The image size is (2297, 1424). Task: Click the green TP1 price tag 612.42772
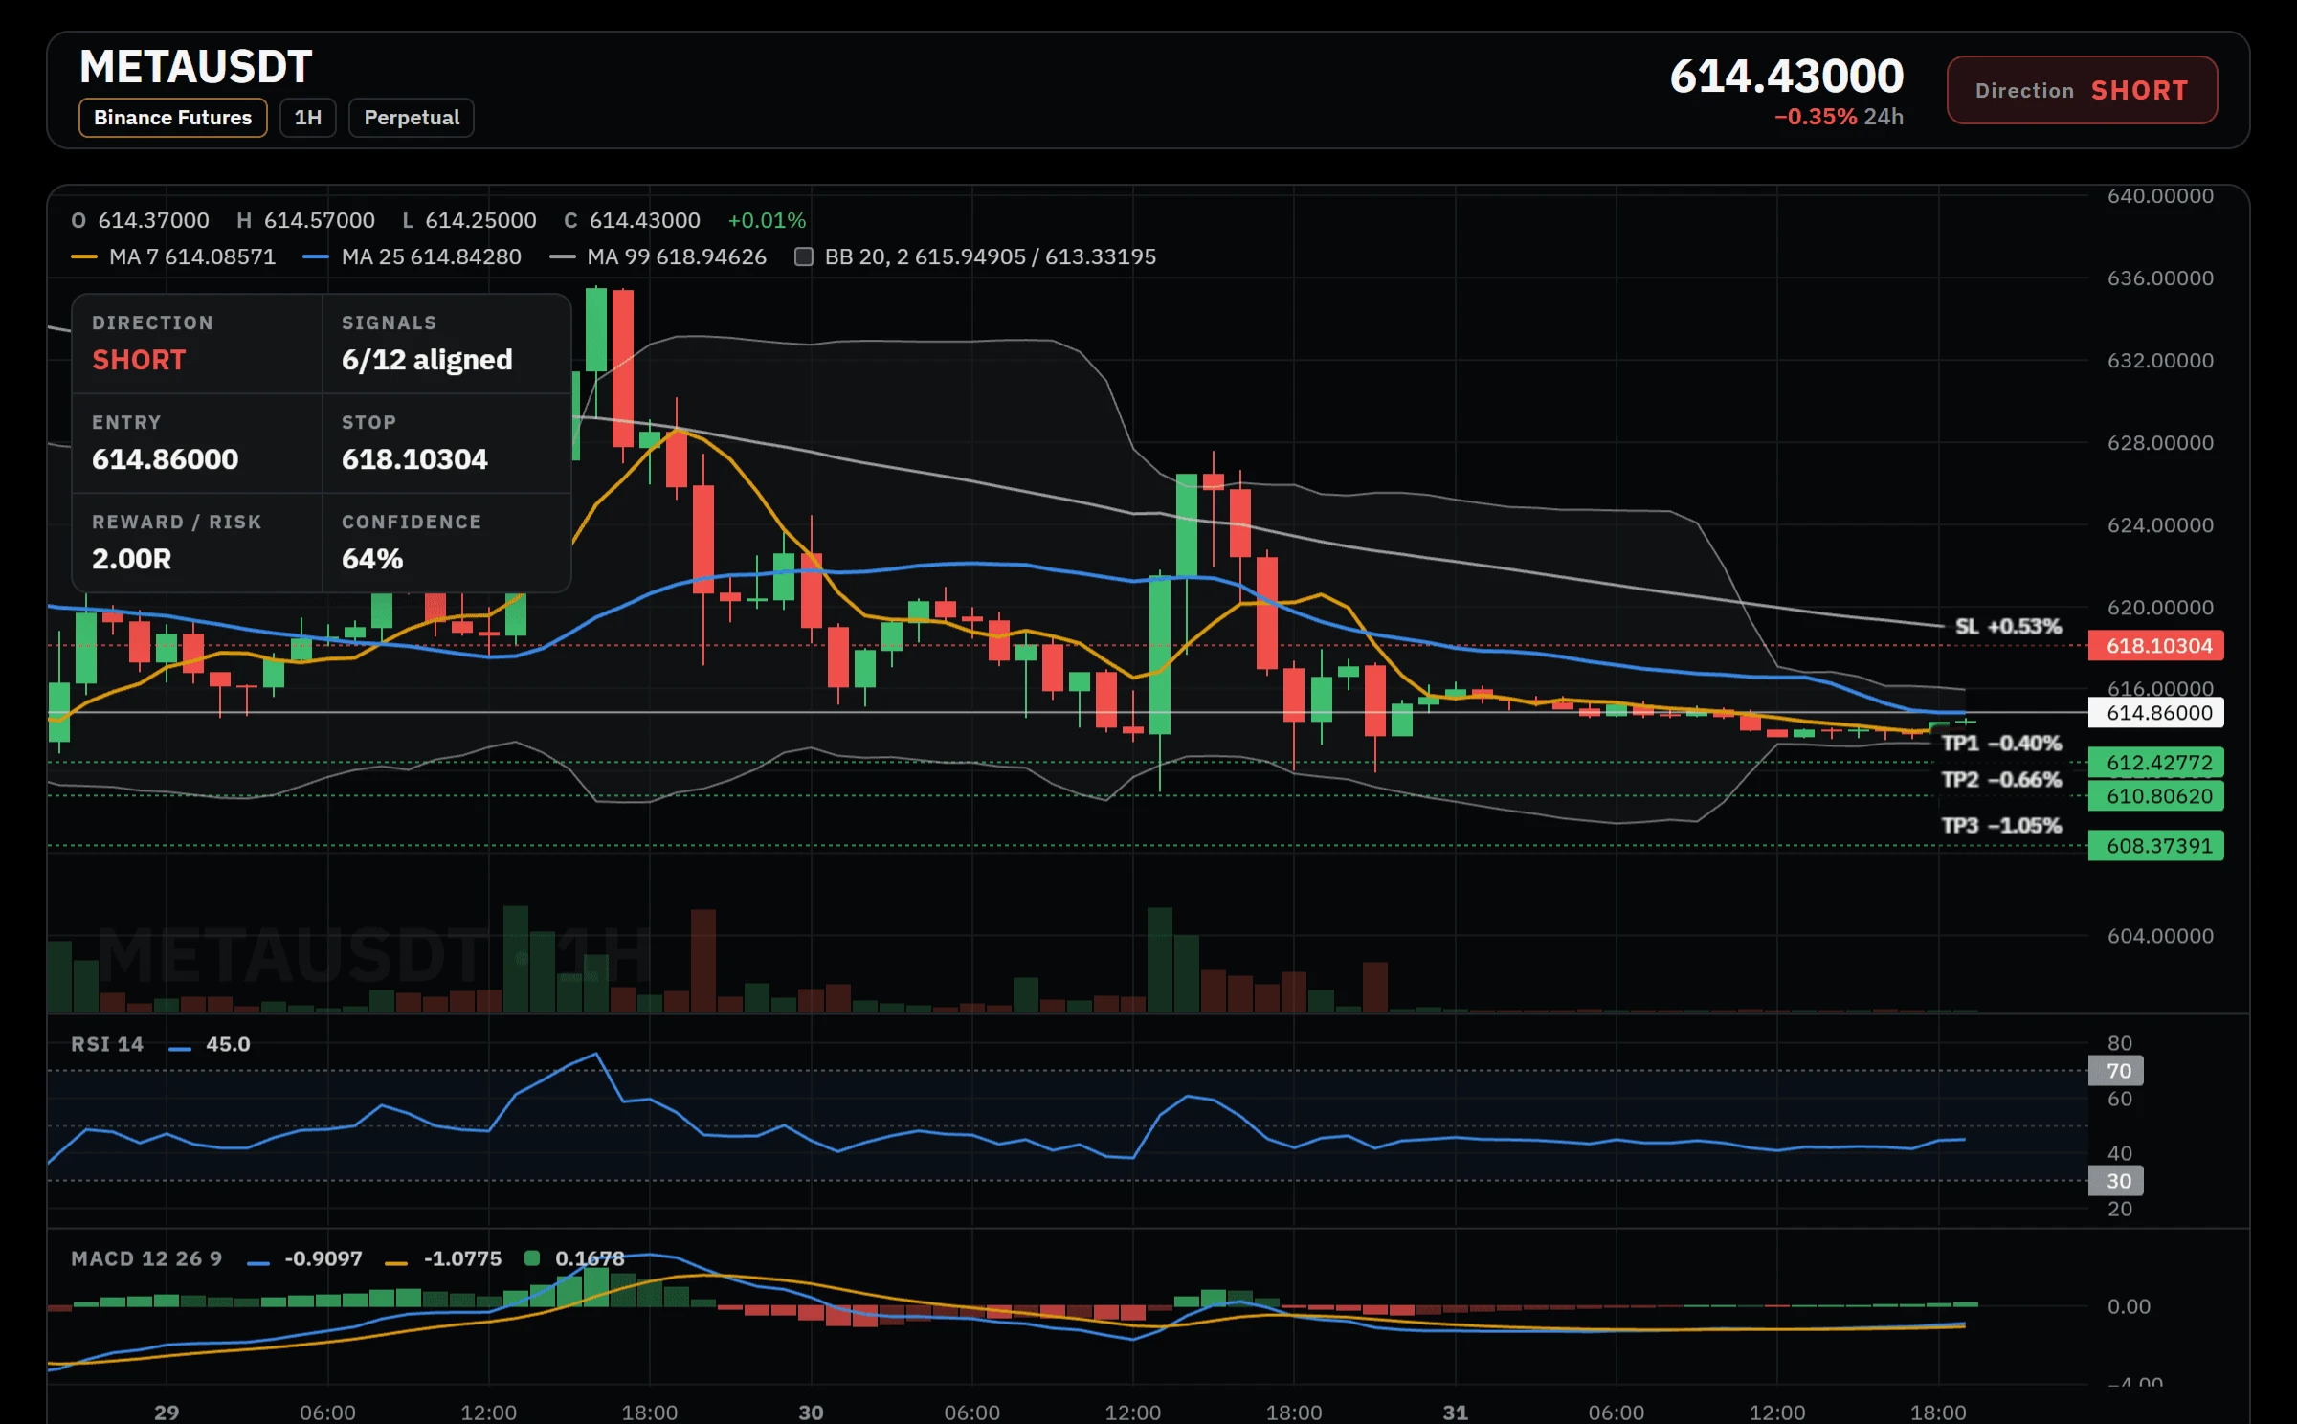point(2155,763)
